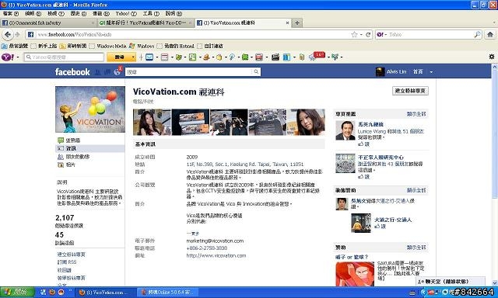Open Facebook account dropdown arrow
The image size is (498, 298).
[x=431, y=72]
